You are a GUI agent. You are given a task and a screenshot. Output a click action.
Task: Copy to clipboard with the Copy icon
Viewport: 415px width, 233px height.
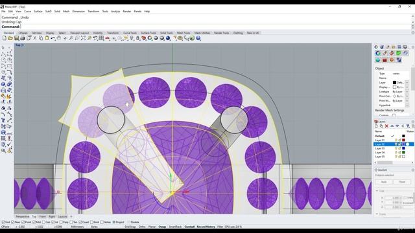(41, 38)
